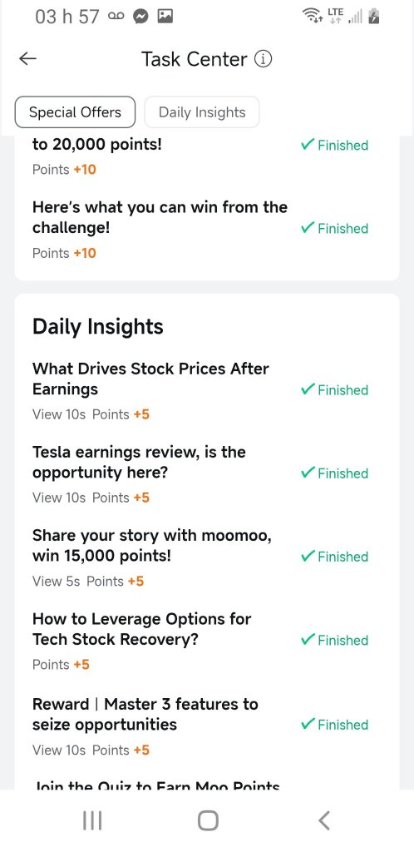Tap the Android home button icon
The image size is (414, 852).
pos(208,820)
